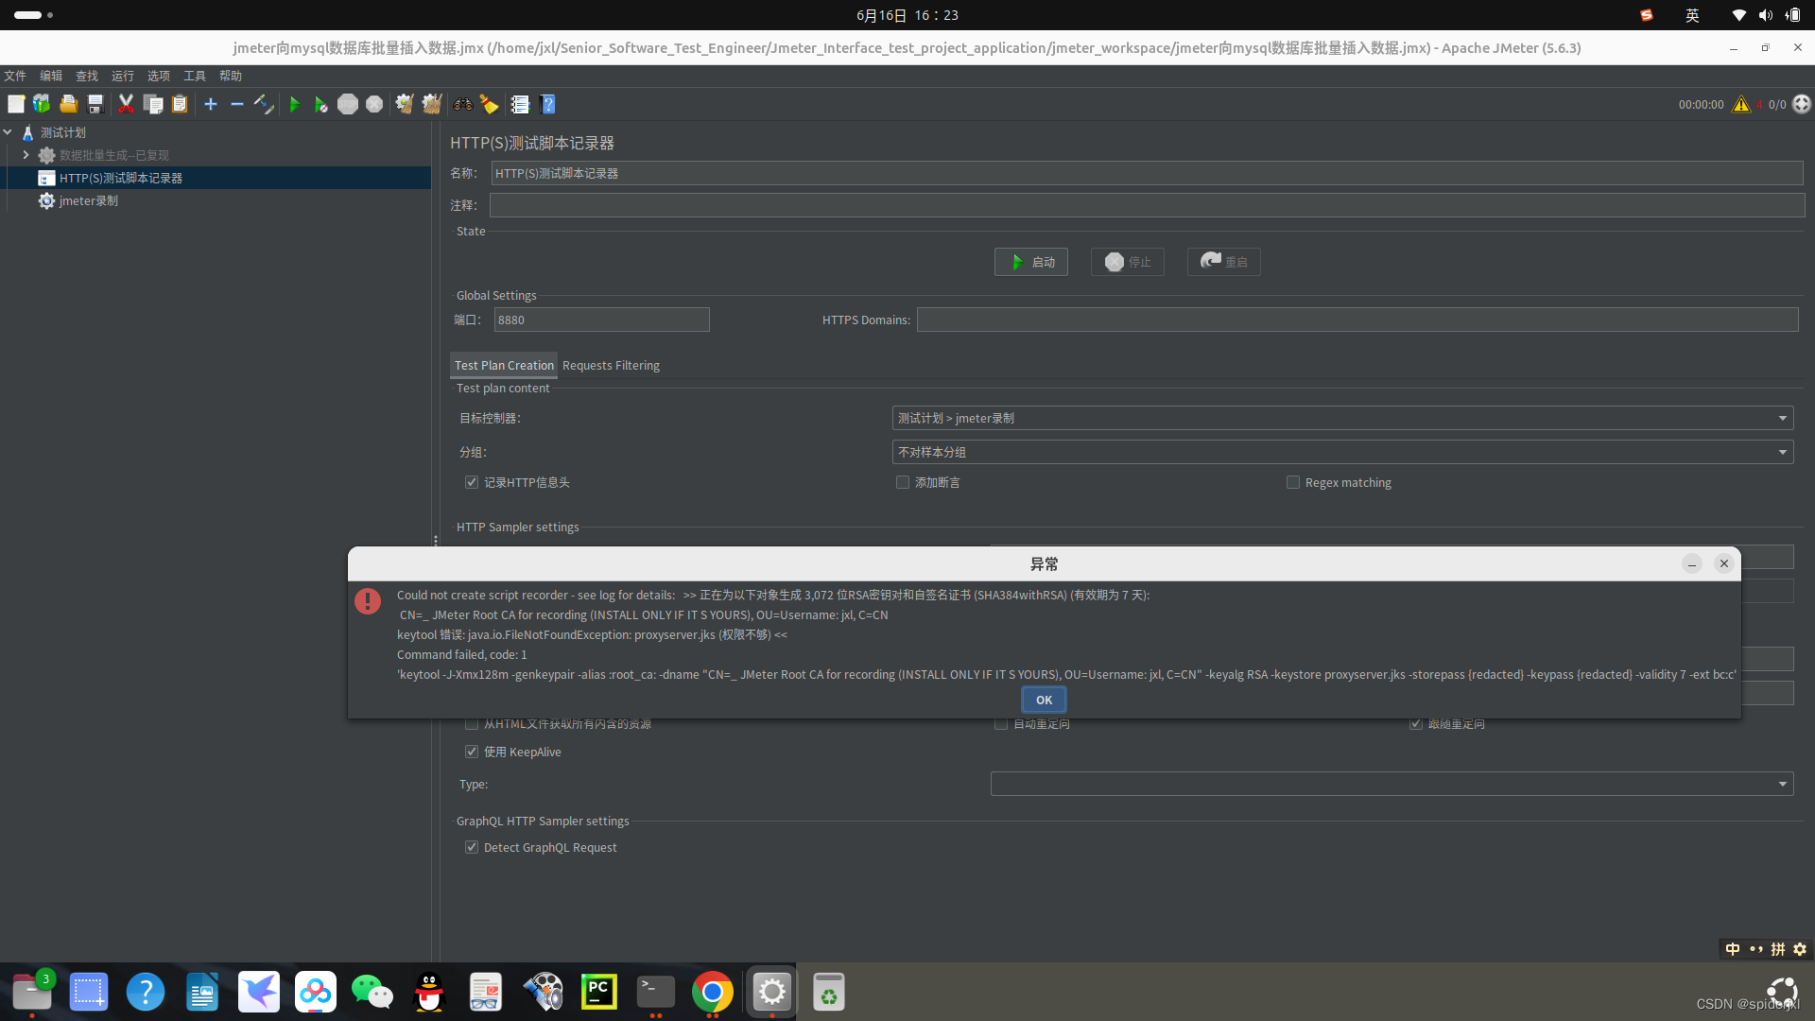The height and width of the screenshot is (1021, 1815).
Task: Click the blue plus Expand All icon
Action: click(x=211, y=104)
